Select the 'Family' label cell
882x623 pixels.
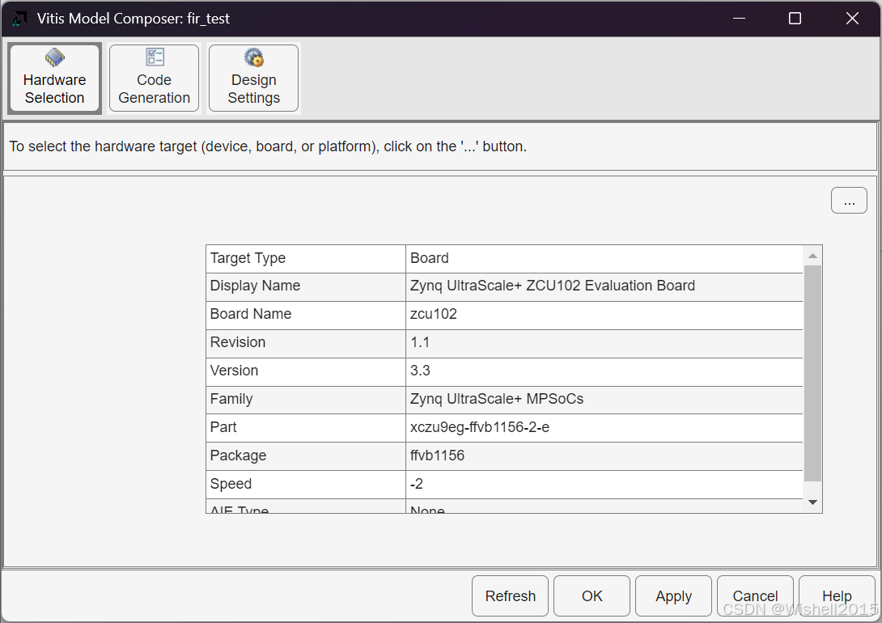pos(305,399)
